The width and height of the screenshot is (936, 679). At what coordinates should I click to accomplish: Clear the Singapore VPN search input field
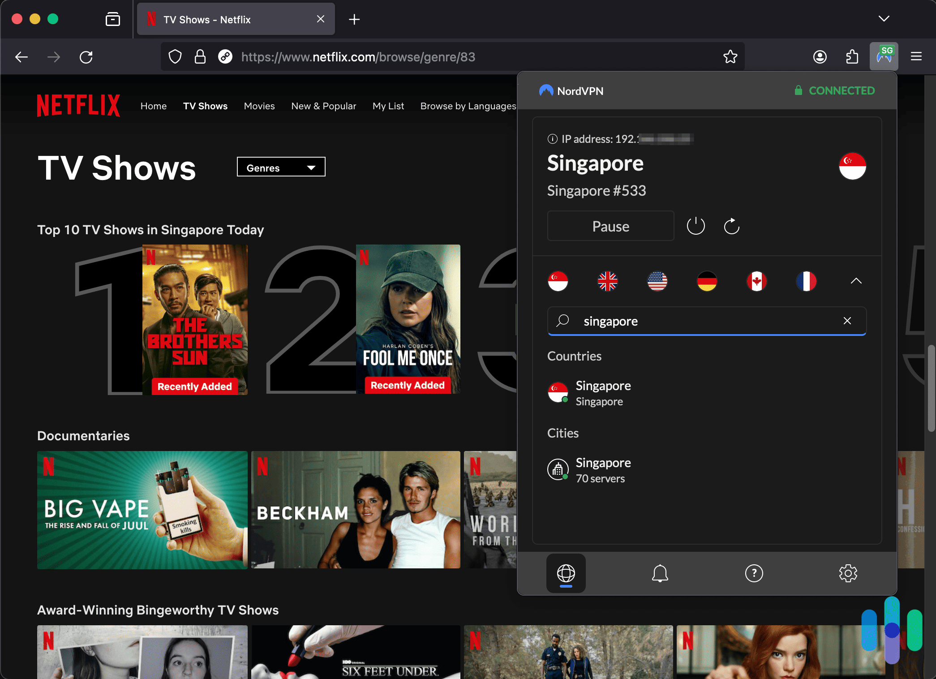846,321
